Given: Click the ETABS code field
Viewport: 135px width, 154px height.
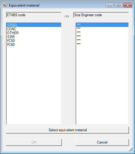Looking at the screenshot, I should point(34,15).
